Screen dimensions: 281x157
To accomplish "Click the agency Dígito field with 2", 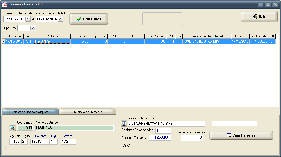I will pos(24,141).
